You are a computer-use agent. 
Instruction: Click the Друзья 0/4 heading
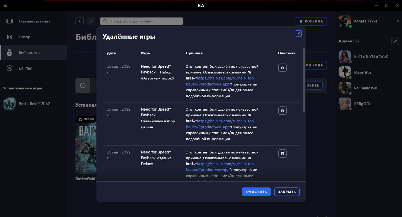(349, 41)
